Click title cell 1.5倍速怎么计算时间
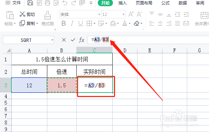The image size is (209, 132). point(62,59)
